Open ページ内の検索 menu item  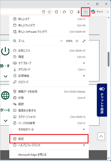[49, 123]
